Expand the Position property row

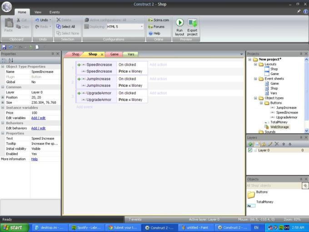pos(3,97)
